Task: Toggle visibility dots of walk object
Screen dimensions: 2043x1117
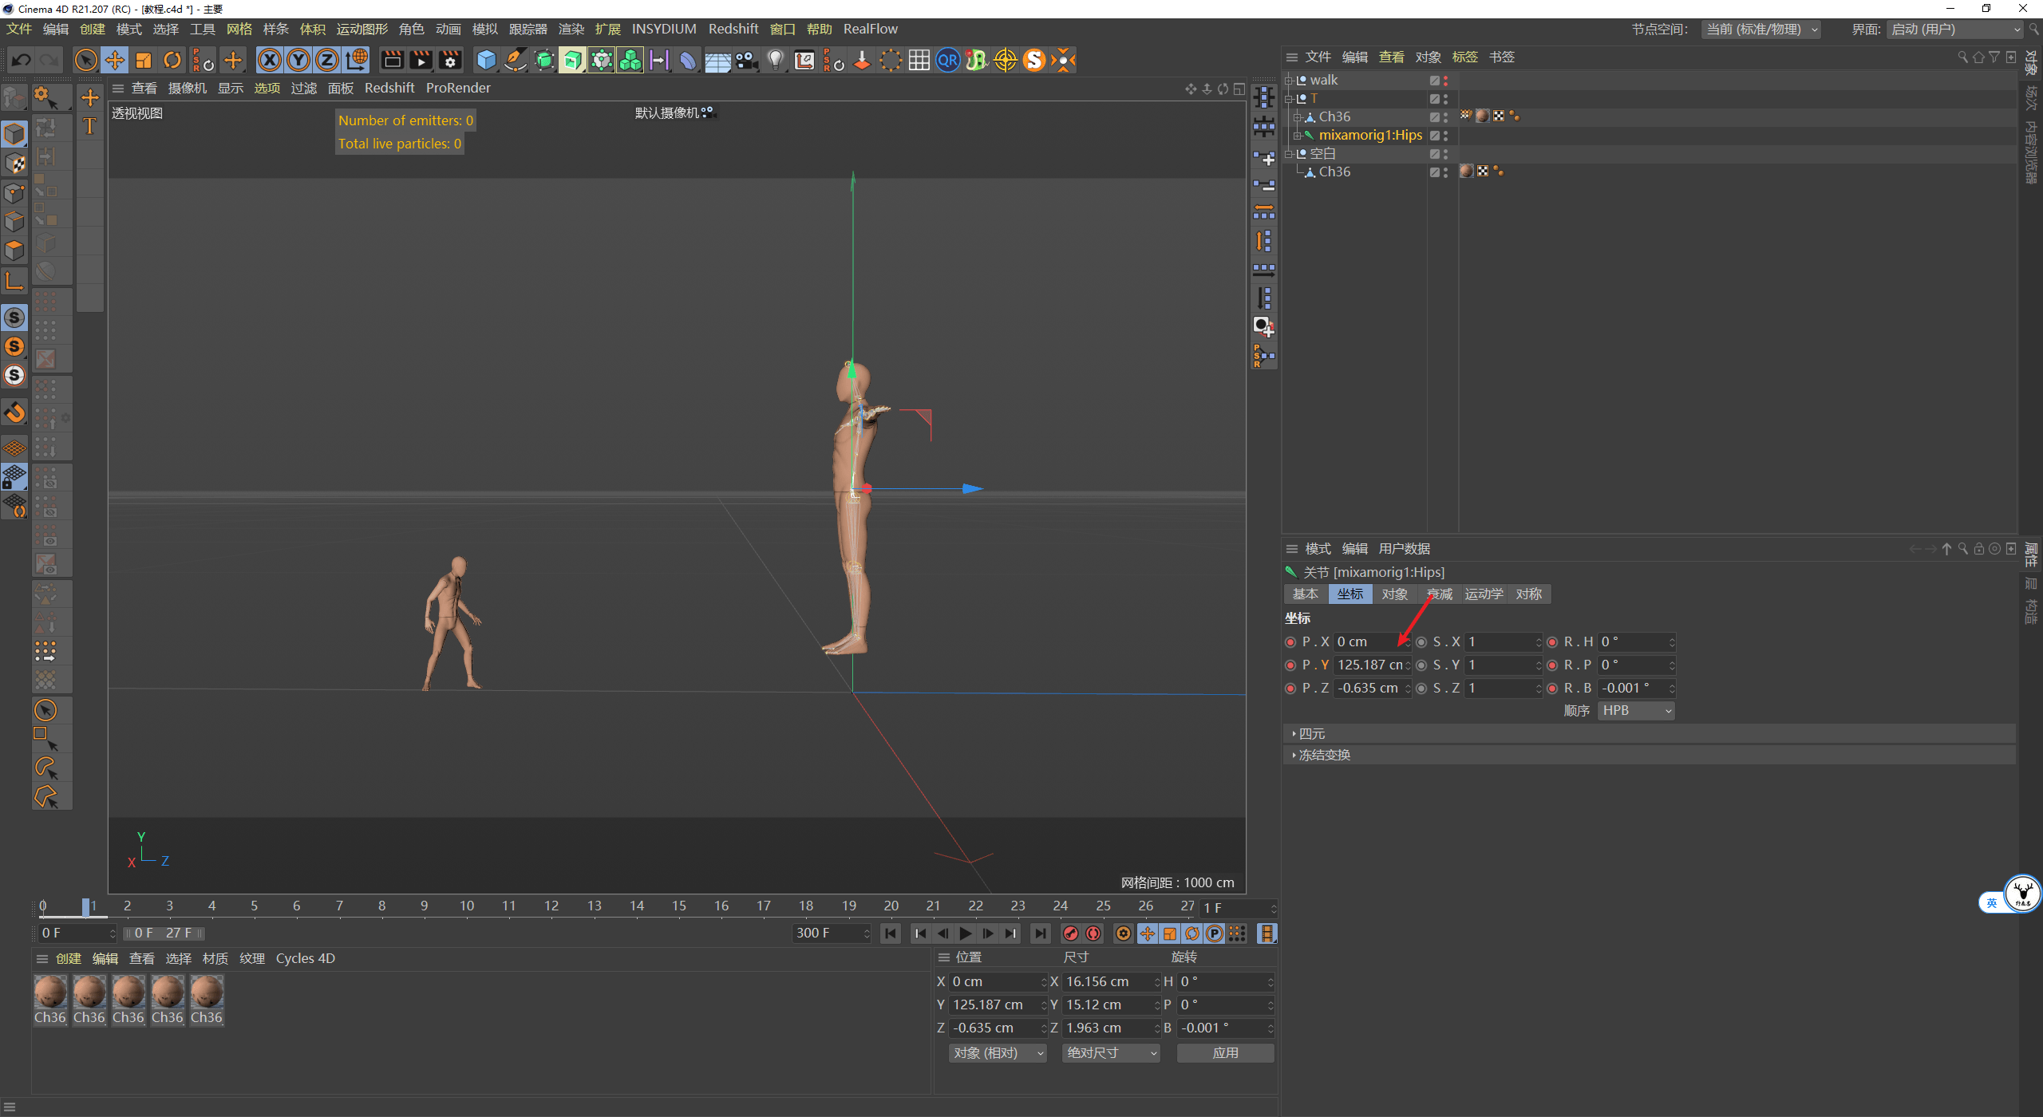Action: 1445,81
